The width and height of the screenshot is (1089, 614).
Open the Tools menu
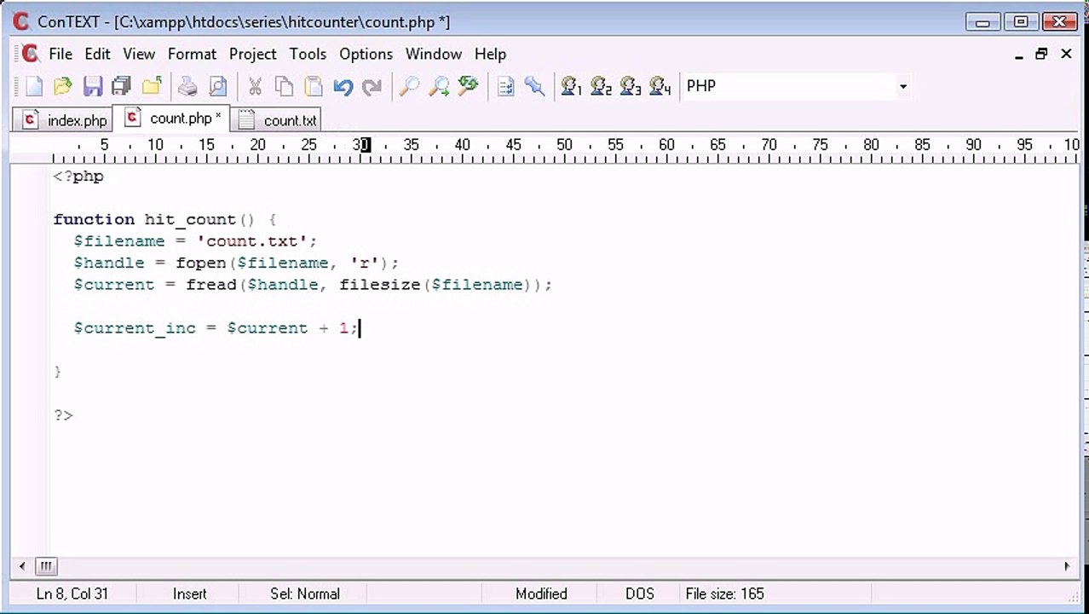click(308, 54)
